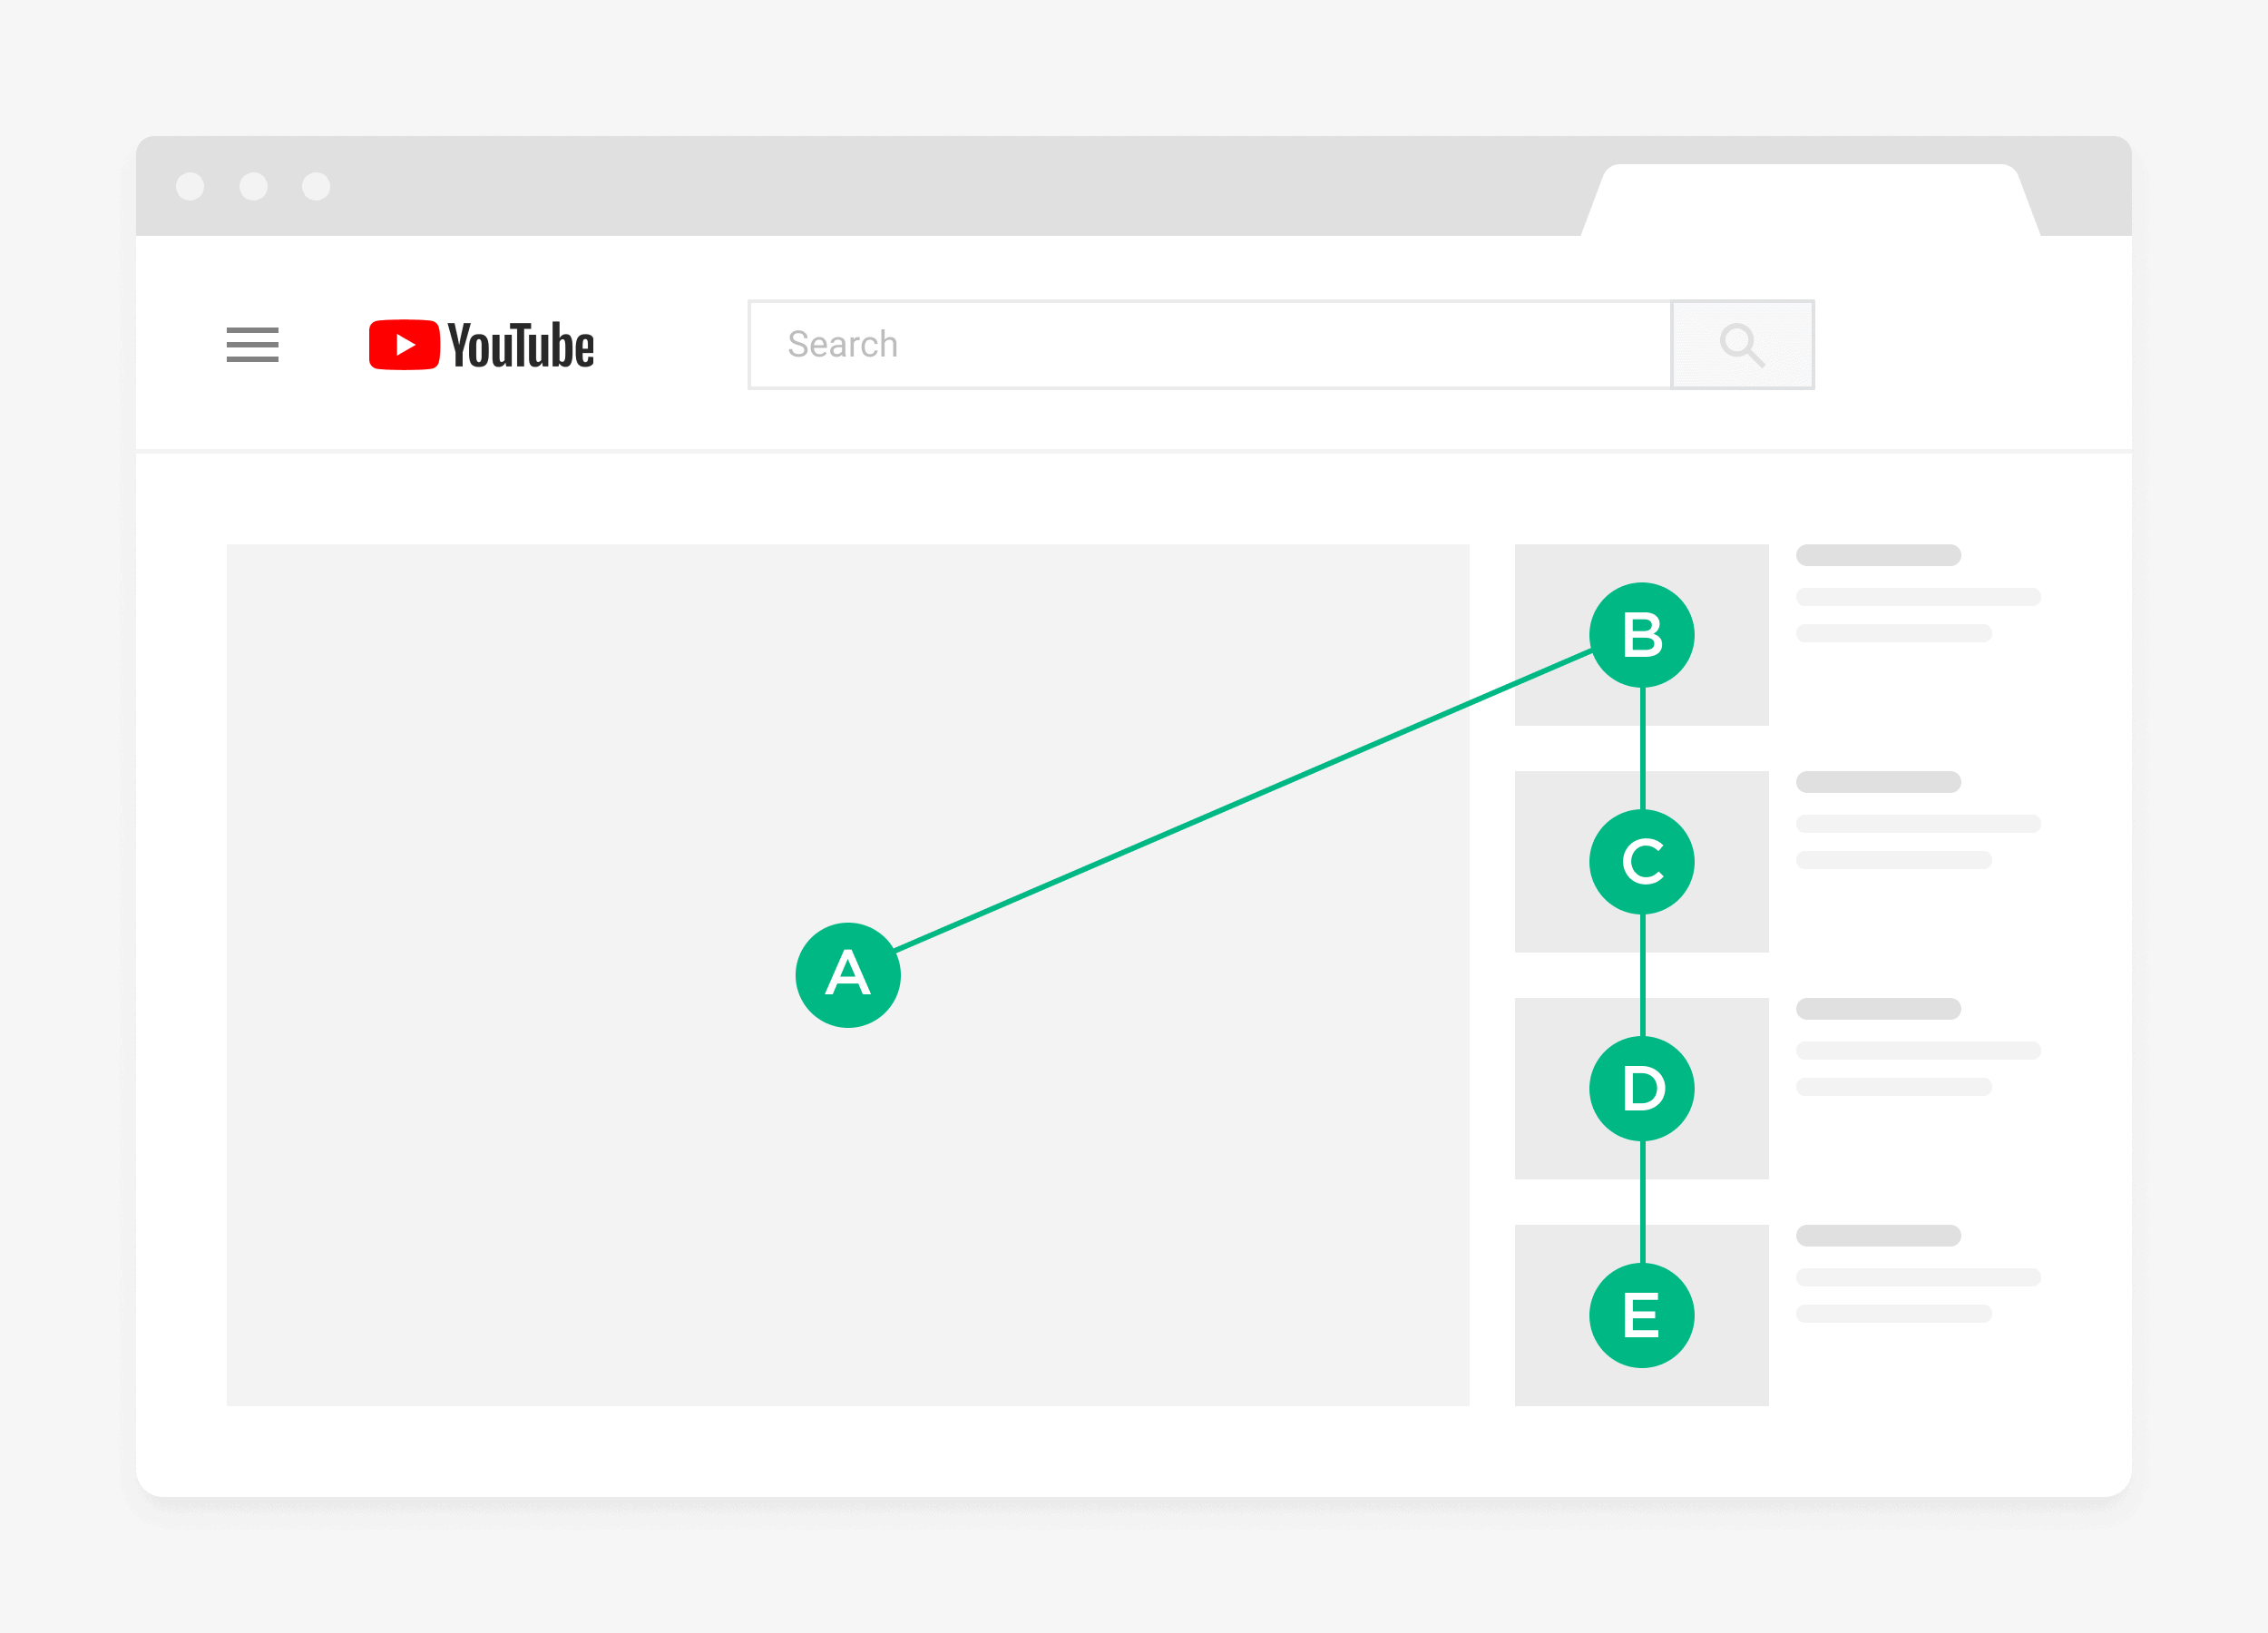Expand the hamburger navigation menu
The height and width of the screenshot is (1633, 2268).
255,342
